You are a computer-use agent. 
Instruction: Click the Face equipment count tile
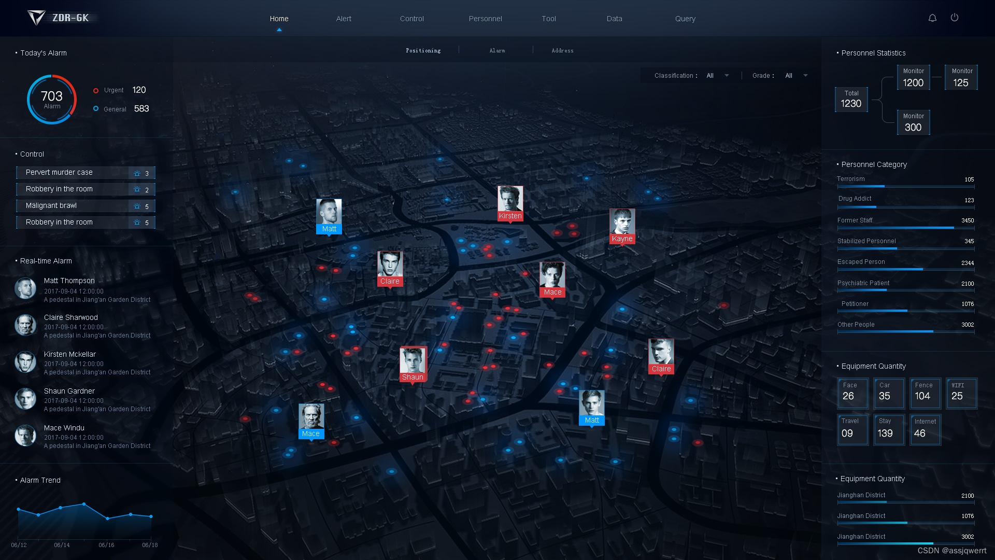click(852, 393)
